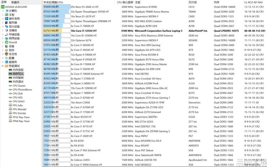Expand the 安全性 tree node
Image resolution: width=267 pixels, height=167 pixels.
pos(2,54)
